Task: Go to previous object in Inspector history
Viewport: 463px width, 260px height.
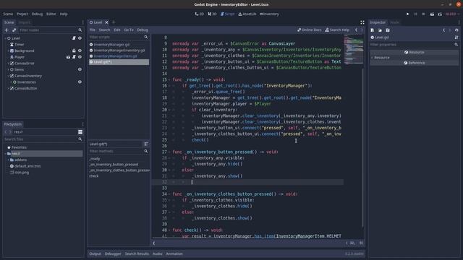Action: pos(443,30)
